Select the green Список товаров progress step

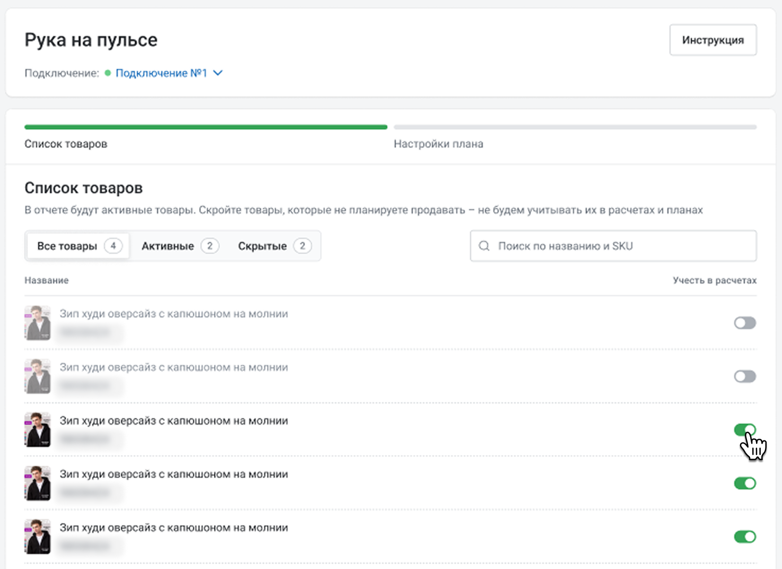pos(66,144)
